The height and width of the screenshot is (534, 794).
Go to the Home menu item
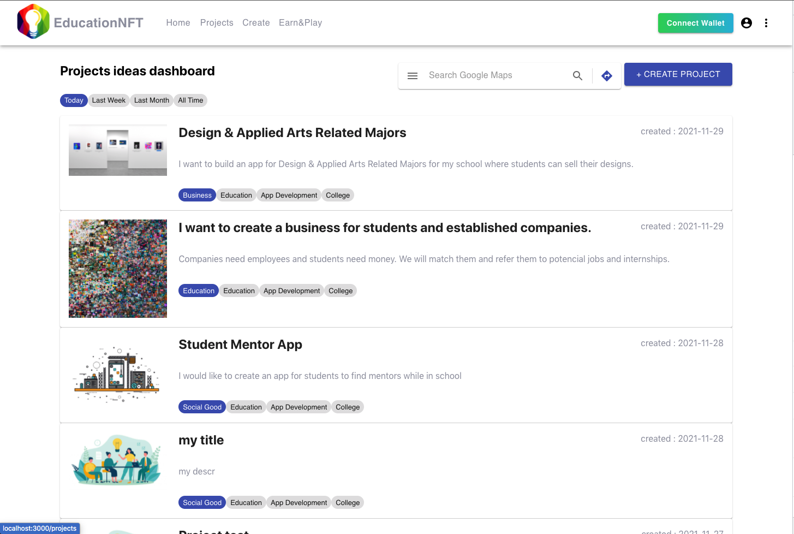click(x=178, y=23)
